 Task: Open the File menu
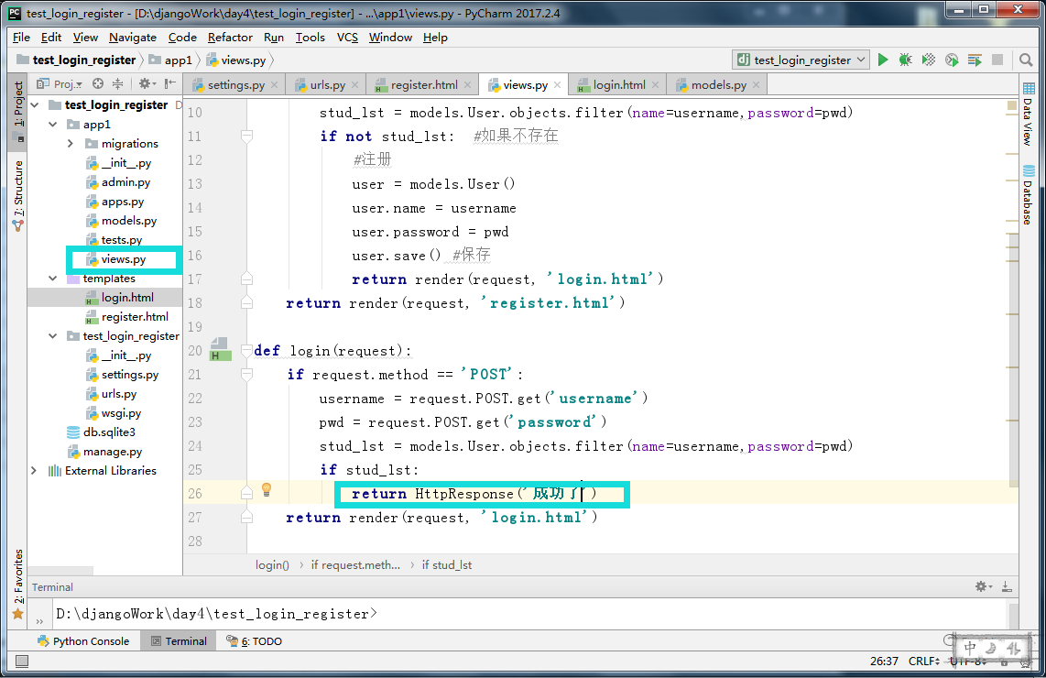pyautogui.click(x=21, y=38)
